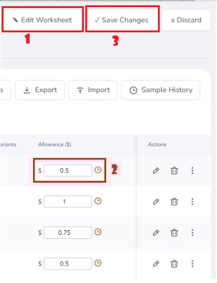Image resolution: width=217 pixels, height=283 pixels.
Task: Discard the pending changes
Action: (x=186, y=20)
